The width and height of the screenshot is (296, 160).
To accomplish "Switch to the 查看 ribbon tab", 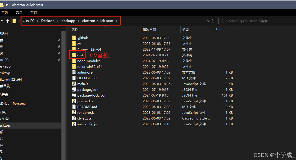I will 33,12.
